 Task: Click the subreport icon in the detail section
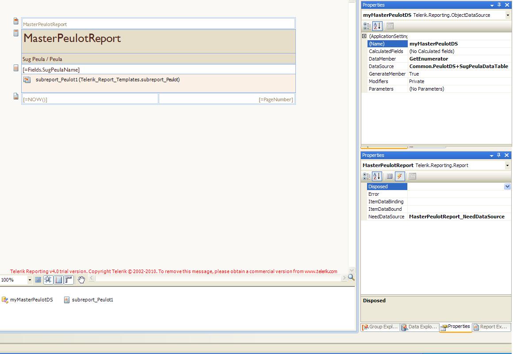(x=27, y=80)
